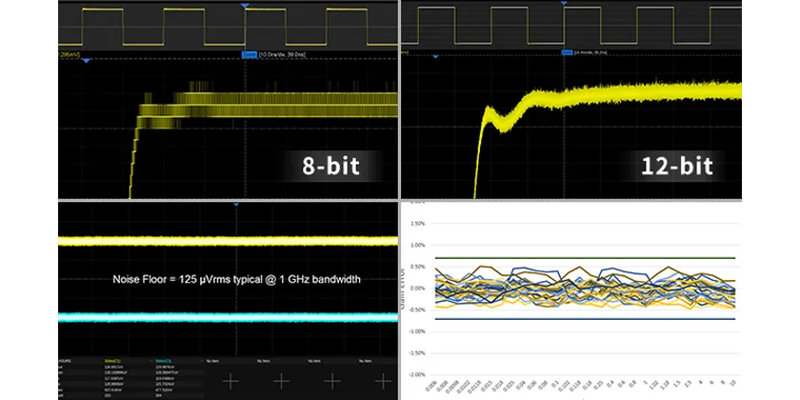This screenshot has height=400, width=800.
Task: Select the fourth plus icon at far right
Action: (x=383, y=381)
